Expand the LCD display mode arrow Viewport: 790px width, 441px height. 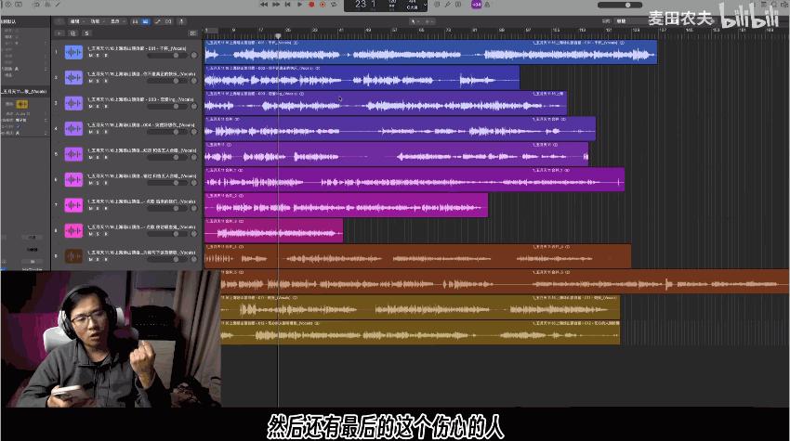point(426,5)
